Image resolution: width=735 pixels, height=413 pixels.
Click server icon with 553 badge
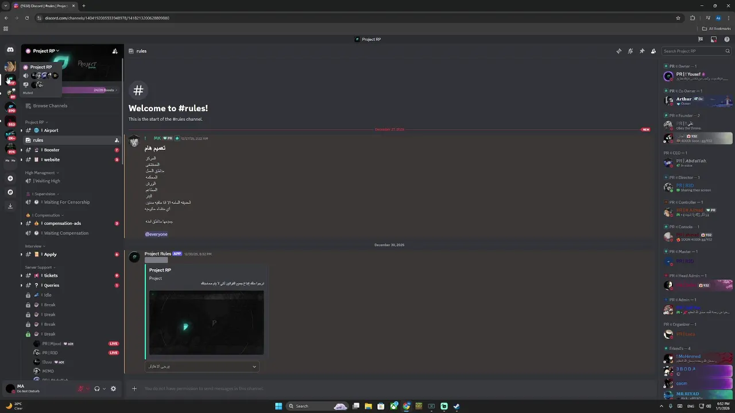10,121
